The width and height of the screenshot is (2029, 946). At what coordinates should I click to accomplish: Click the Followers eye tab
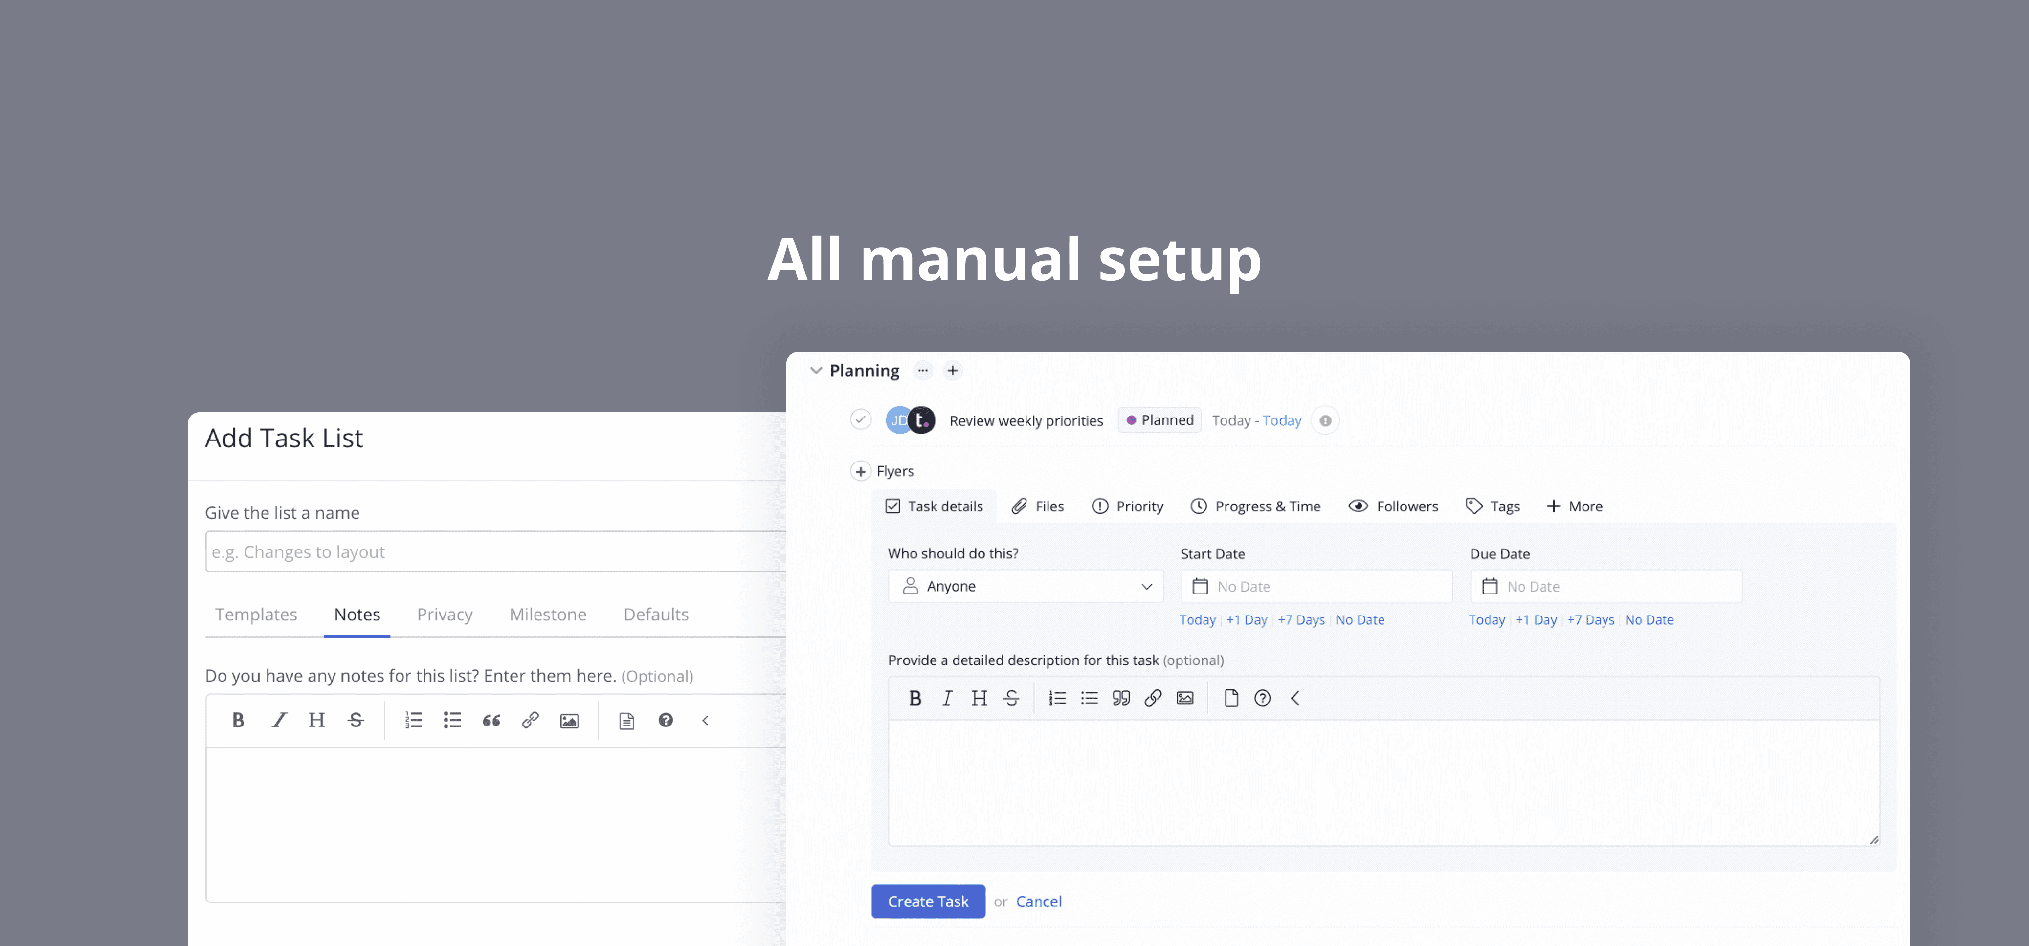(x=1393, y=506)
